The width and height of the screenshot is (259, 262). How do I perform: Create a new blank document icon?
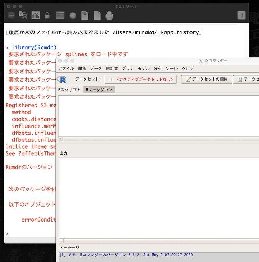97,15
